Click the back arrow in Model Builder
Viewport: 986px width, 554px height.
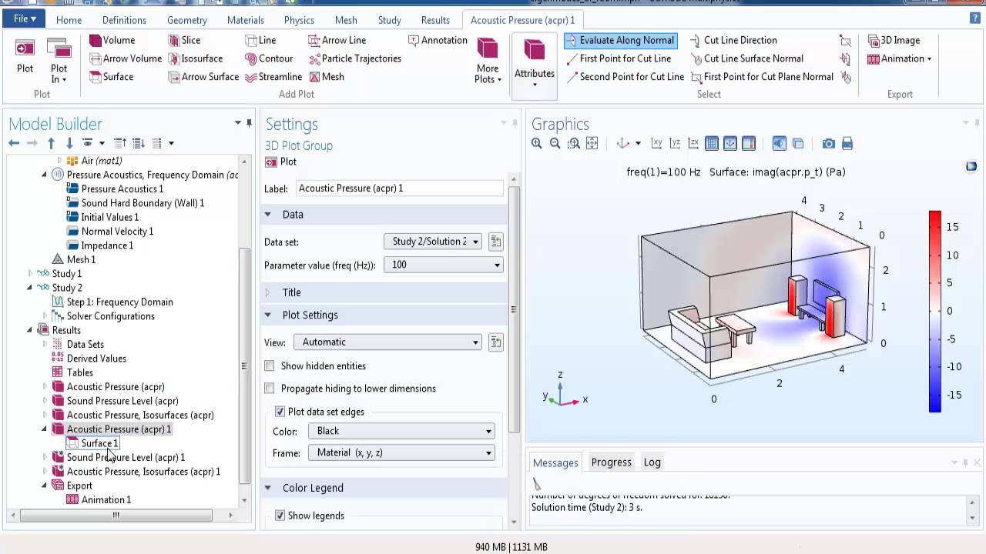(14, 143)
